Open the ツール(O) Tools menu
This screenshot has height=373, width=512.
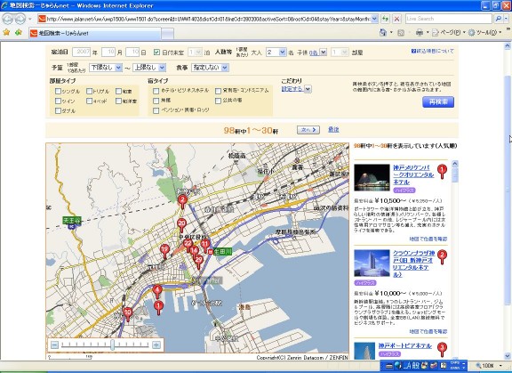485,32
